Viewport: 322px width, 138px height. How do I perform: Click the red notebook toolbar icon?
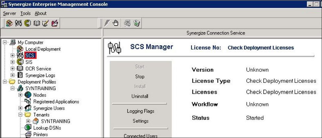tap(55, 23)
